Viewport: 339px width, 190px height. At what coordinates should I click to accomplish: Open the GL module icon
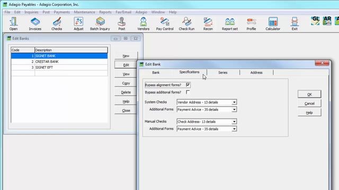(315, 21)
